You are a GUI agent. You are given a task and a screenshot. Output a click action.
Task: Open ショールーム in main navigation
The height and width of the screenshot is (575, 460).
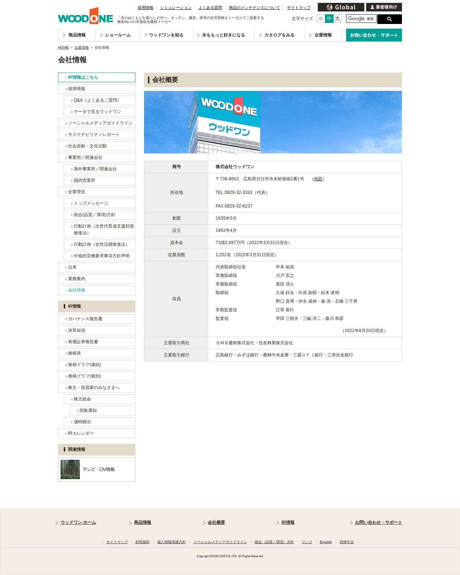tap(118, 35)
